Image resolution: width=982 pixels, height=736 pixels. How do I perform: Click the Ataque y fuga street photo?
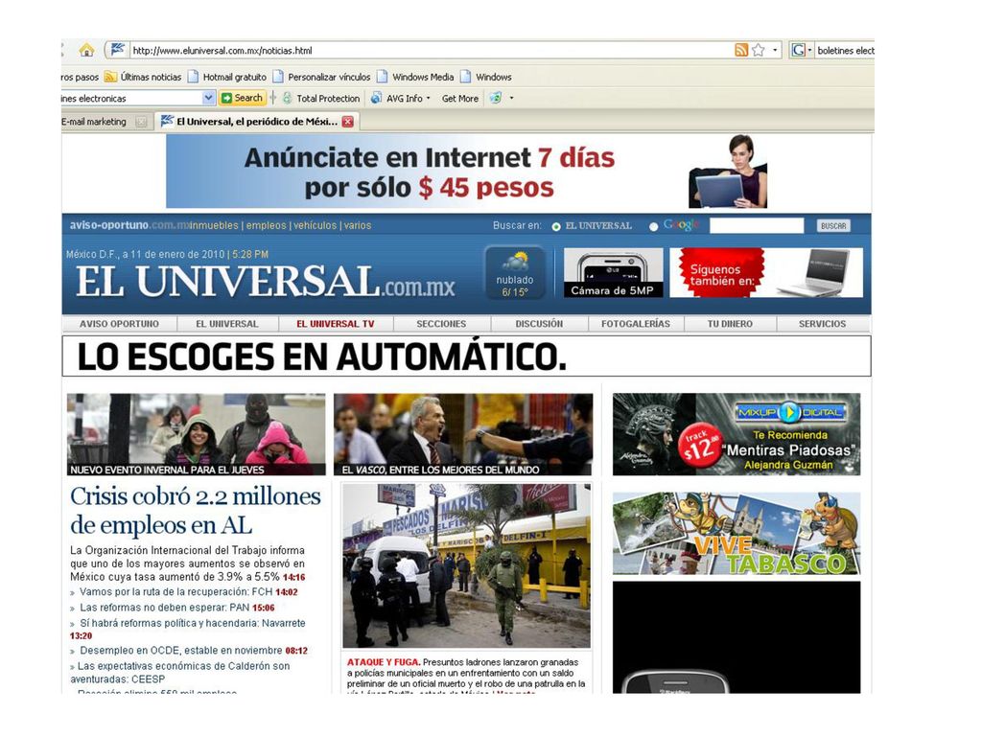tap(467, 565)
